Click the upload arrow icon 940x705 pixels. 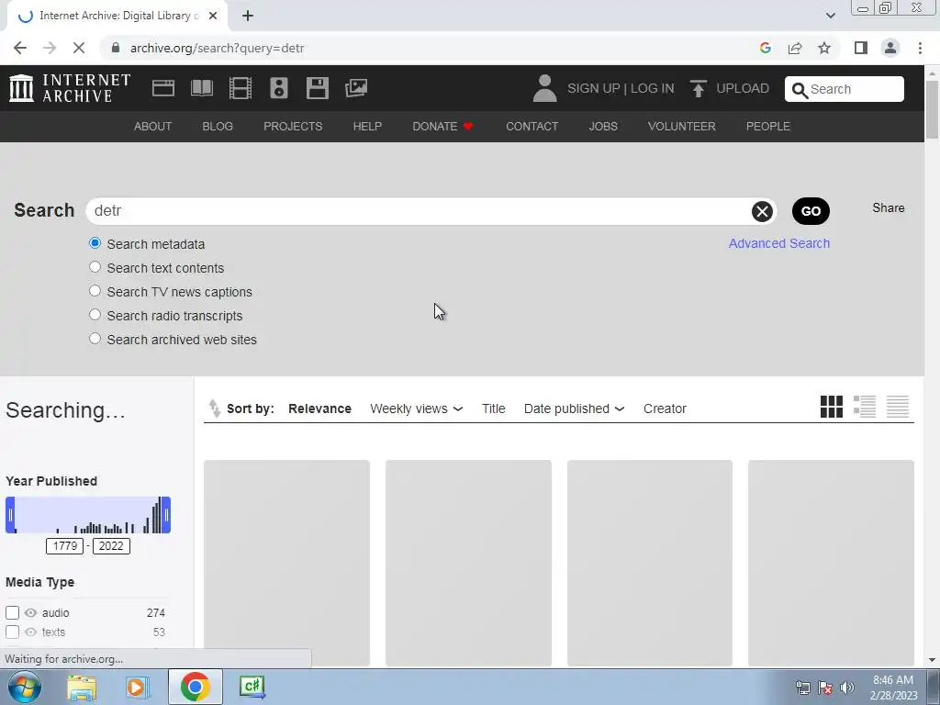point(698,88)
